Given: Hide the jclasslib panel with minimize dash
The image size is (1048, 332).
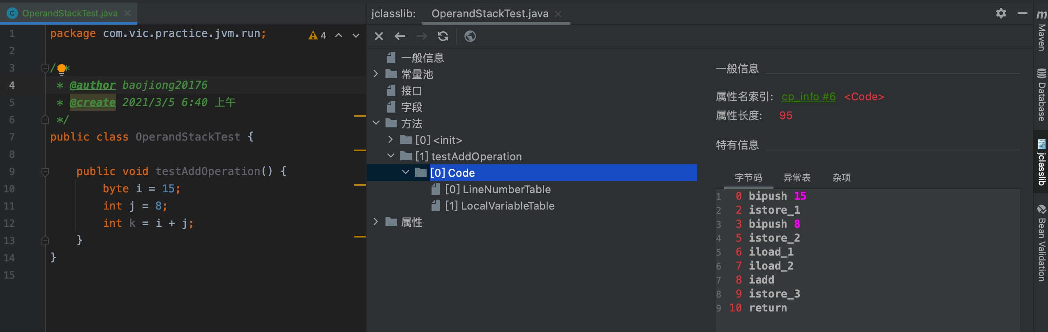Looking at the screenshot, I should 1023,13.
